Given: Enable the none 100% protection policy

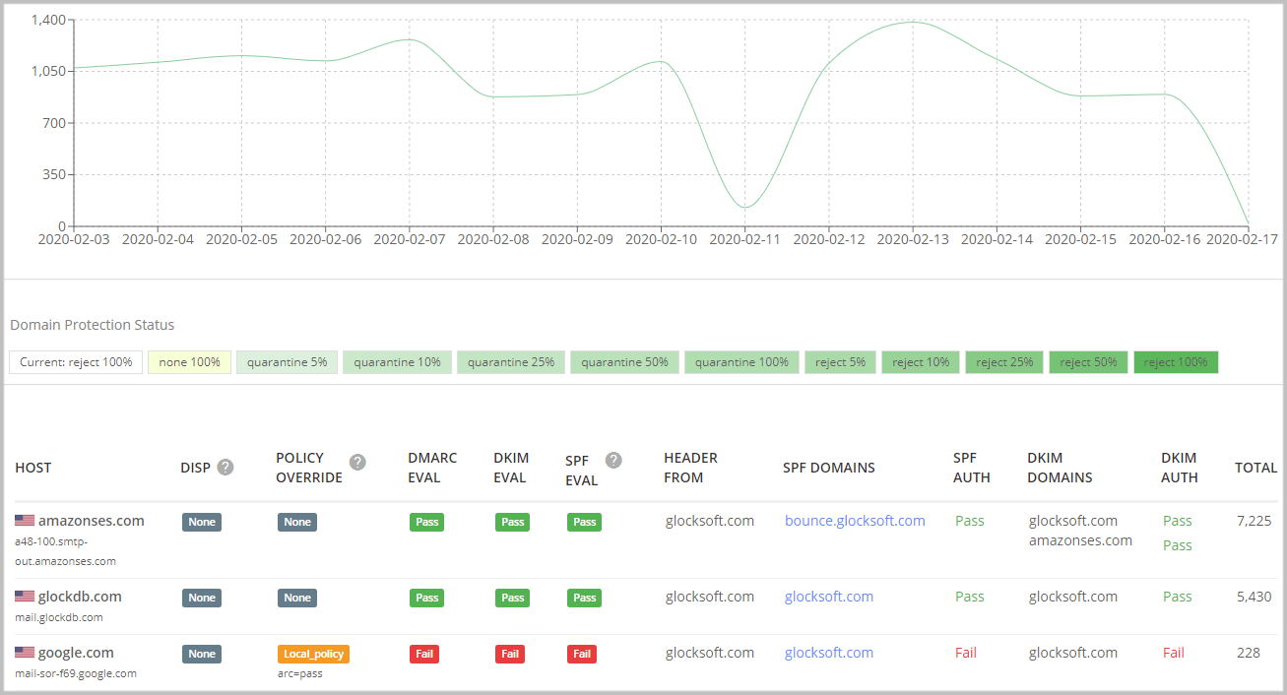Looking at the screenshot, I should pos(189,361).
